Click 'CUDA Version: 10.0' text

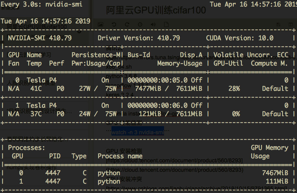tap(240, 38)
